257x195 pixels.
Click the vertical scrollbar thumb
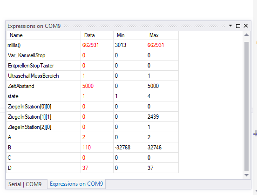246,107
